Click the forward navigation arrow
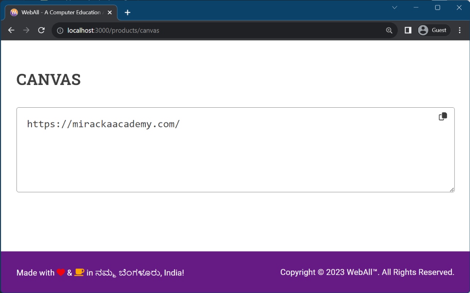This screenshot has height=293, width=470. [26, 30]
